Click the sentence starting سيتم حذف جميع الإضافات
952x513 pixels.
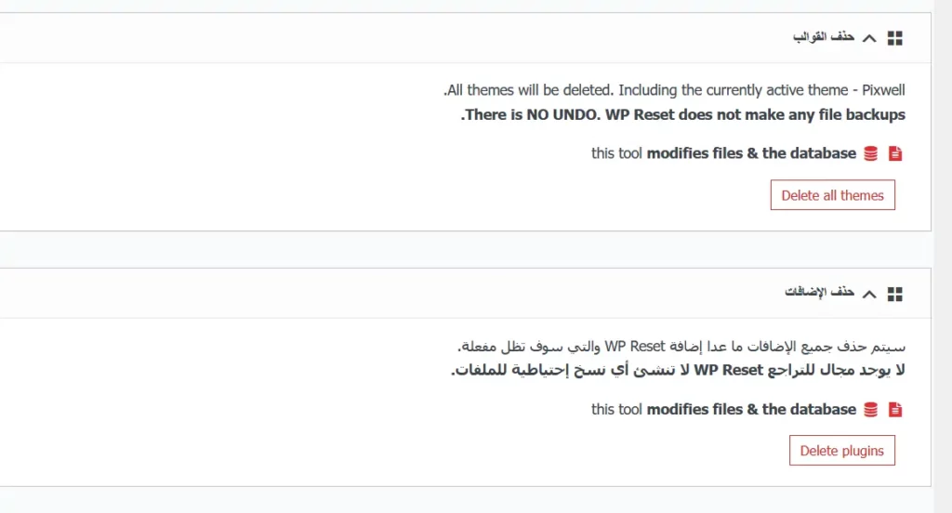(x=681, y=347)
